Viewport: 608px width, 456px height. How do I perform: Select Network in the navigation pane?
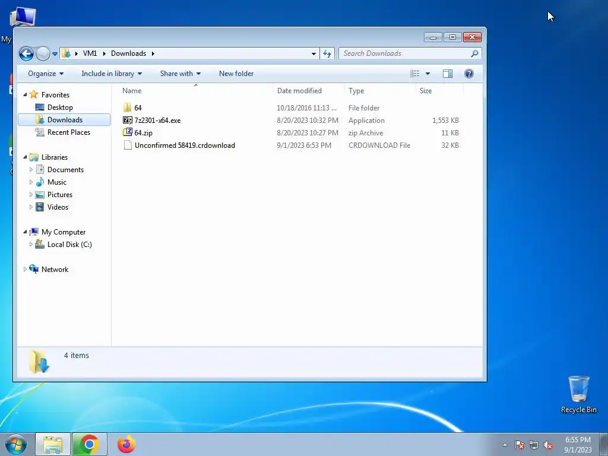coord(55,270)
